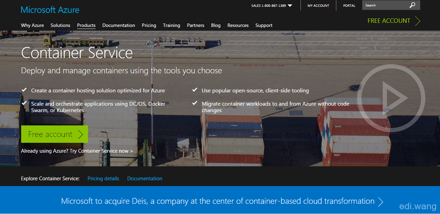The image size is (440, 214).
Task: Open the My Account link
Action: (318, 5)
